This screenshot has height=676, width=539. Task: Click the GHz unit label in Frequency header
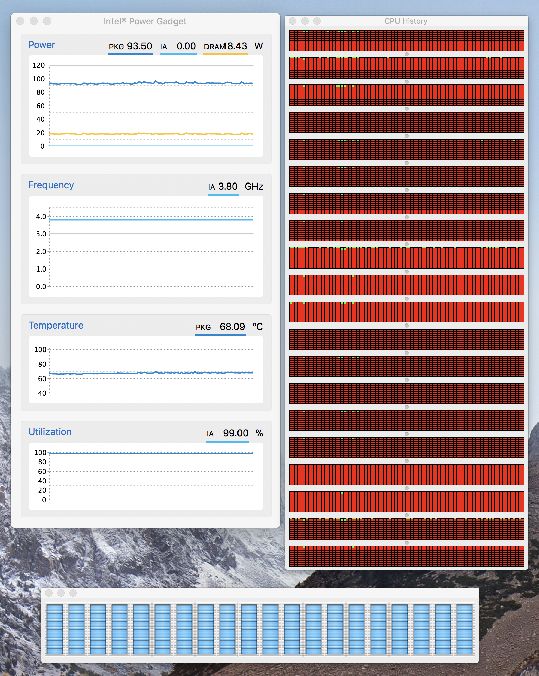click(x=254, y=186)
